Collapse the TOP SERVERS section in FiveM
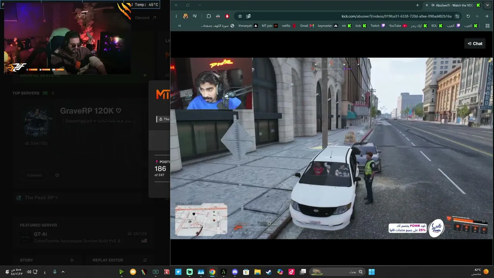 pos(53,93)
